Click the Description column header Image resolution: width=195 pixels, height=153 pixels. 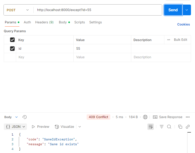142,40
